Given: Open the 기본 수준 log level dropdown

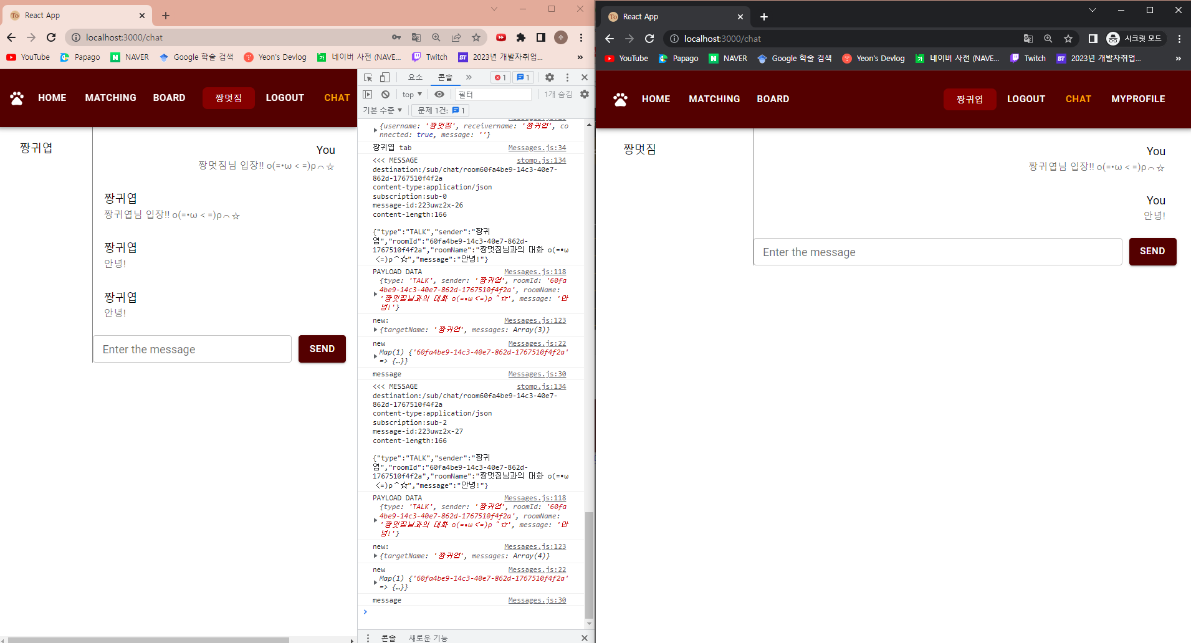Looking at the screenshot, I should point(383,110).
